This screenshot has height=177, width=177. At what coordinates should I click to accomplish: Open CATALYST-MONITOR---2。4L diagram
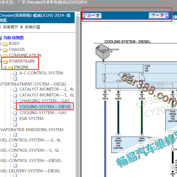pyautogui.click(x=47, y=89)
